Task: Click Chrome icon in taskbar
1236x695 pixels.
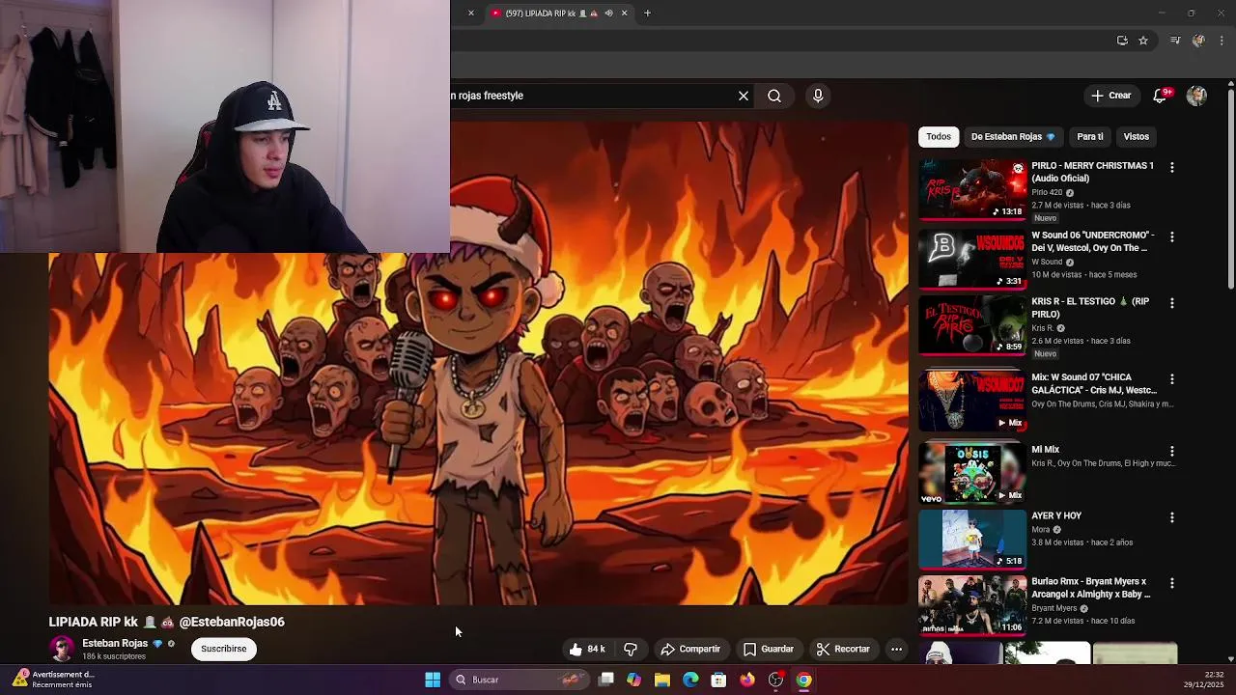Action: click(803, 680)
